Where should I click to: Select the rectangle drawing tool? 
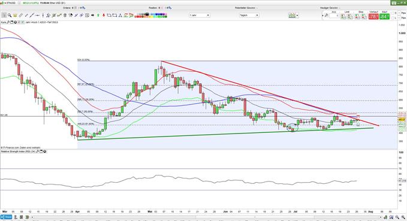point(114,16)
